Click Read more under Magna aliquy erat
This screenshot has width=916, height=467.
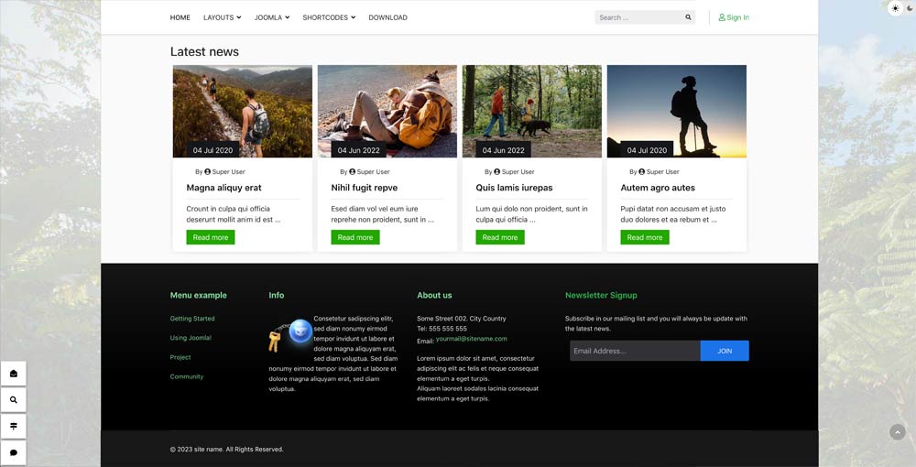(x=211, y=237)
